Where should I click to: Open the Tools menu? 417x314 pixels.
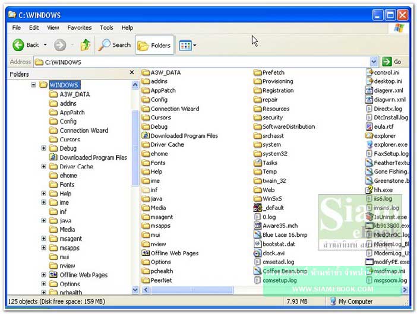pyautogui.click(x=106, y=28)
